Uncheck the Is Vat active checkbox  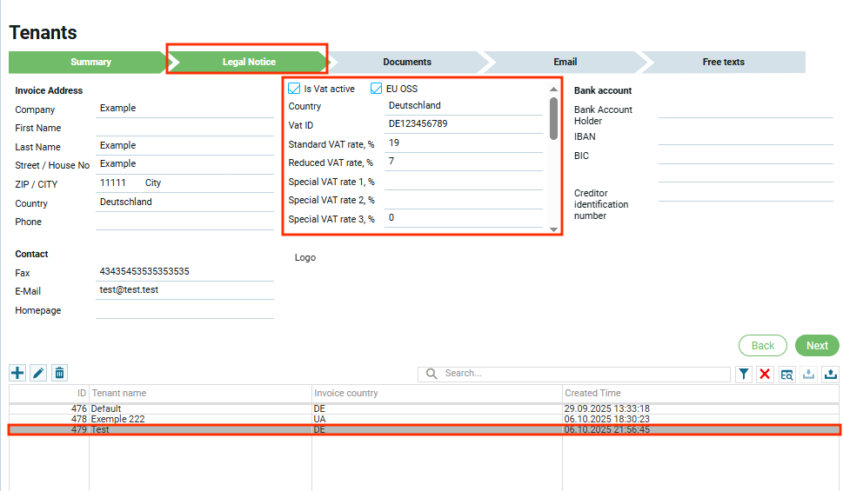click(x=294, y=89)
